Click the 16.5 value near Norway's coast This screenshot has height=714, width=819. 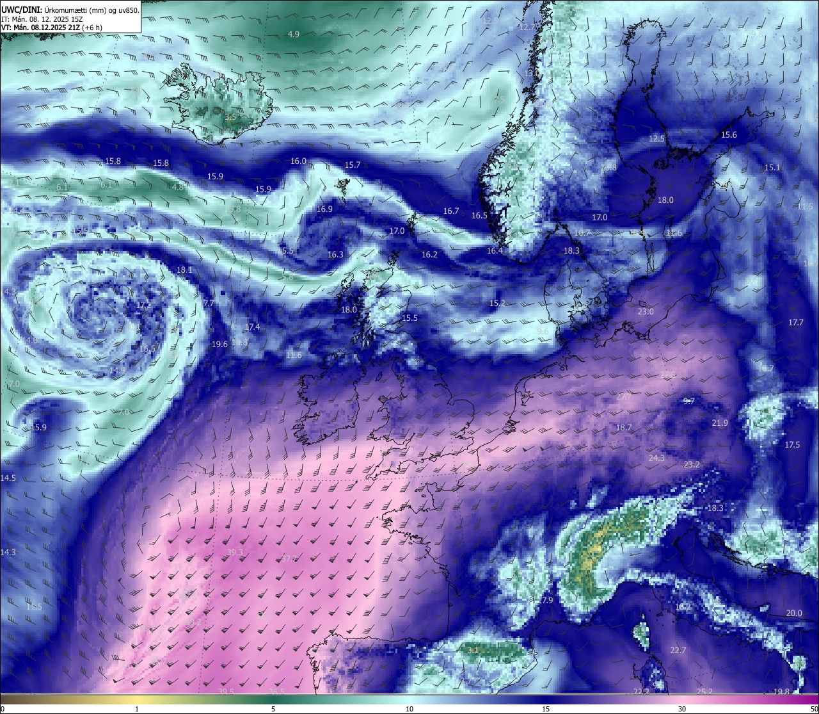tap(479, 216)
